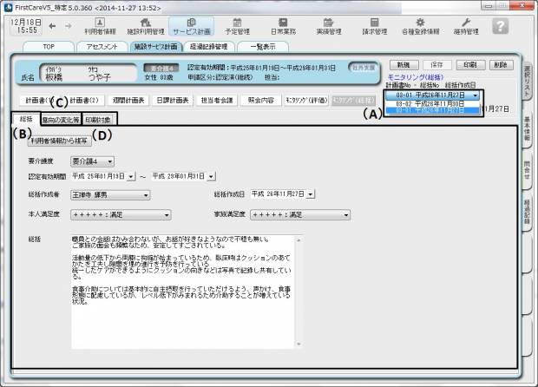Image resolution: width=538 pixels, height=387 pixels.
Task: Open the 総括作成者 author dropdown
Action: pyautogui.click(x=144, y=195)
